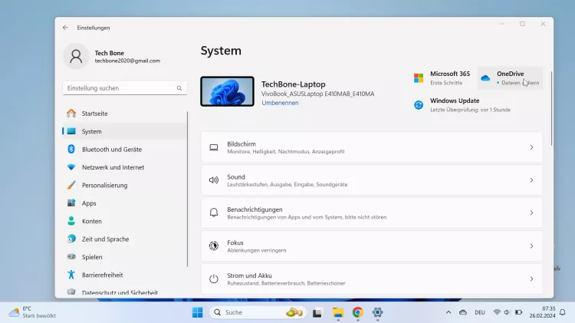
Task: Click the Bluetooth icon in the sidebar
Action: tap(71, 149)
